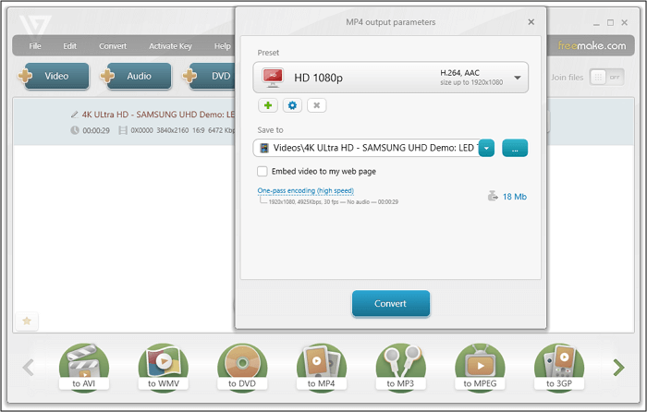Add a new preset with green plus

tap(268, 105)
